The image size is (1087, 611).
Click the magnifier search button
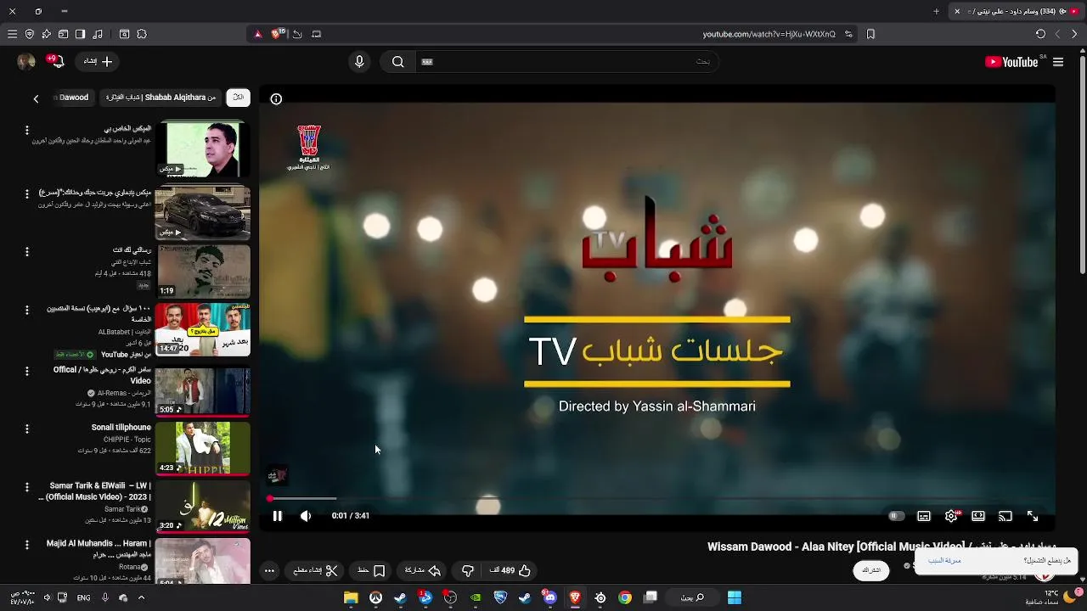tap(397, 62)
